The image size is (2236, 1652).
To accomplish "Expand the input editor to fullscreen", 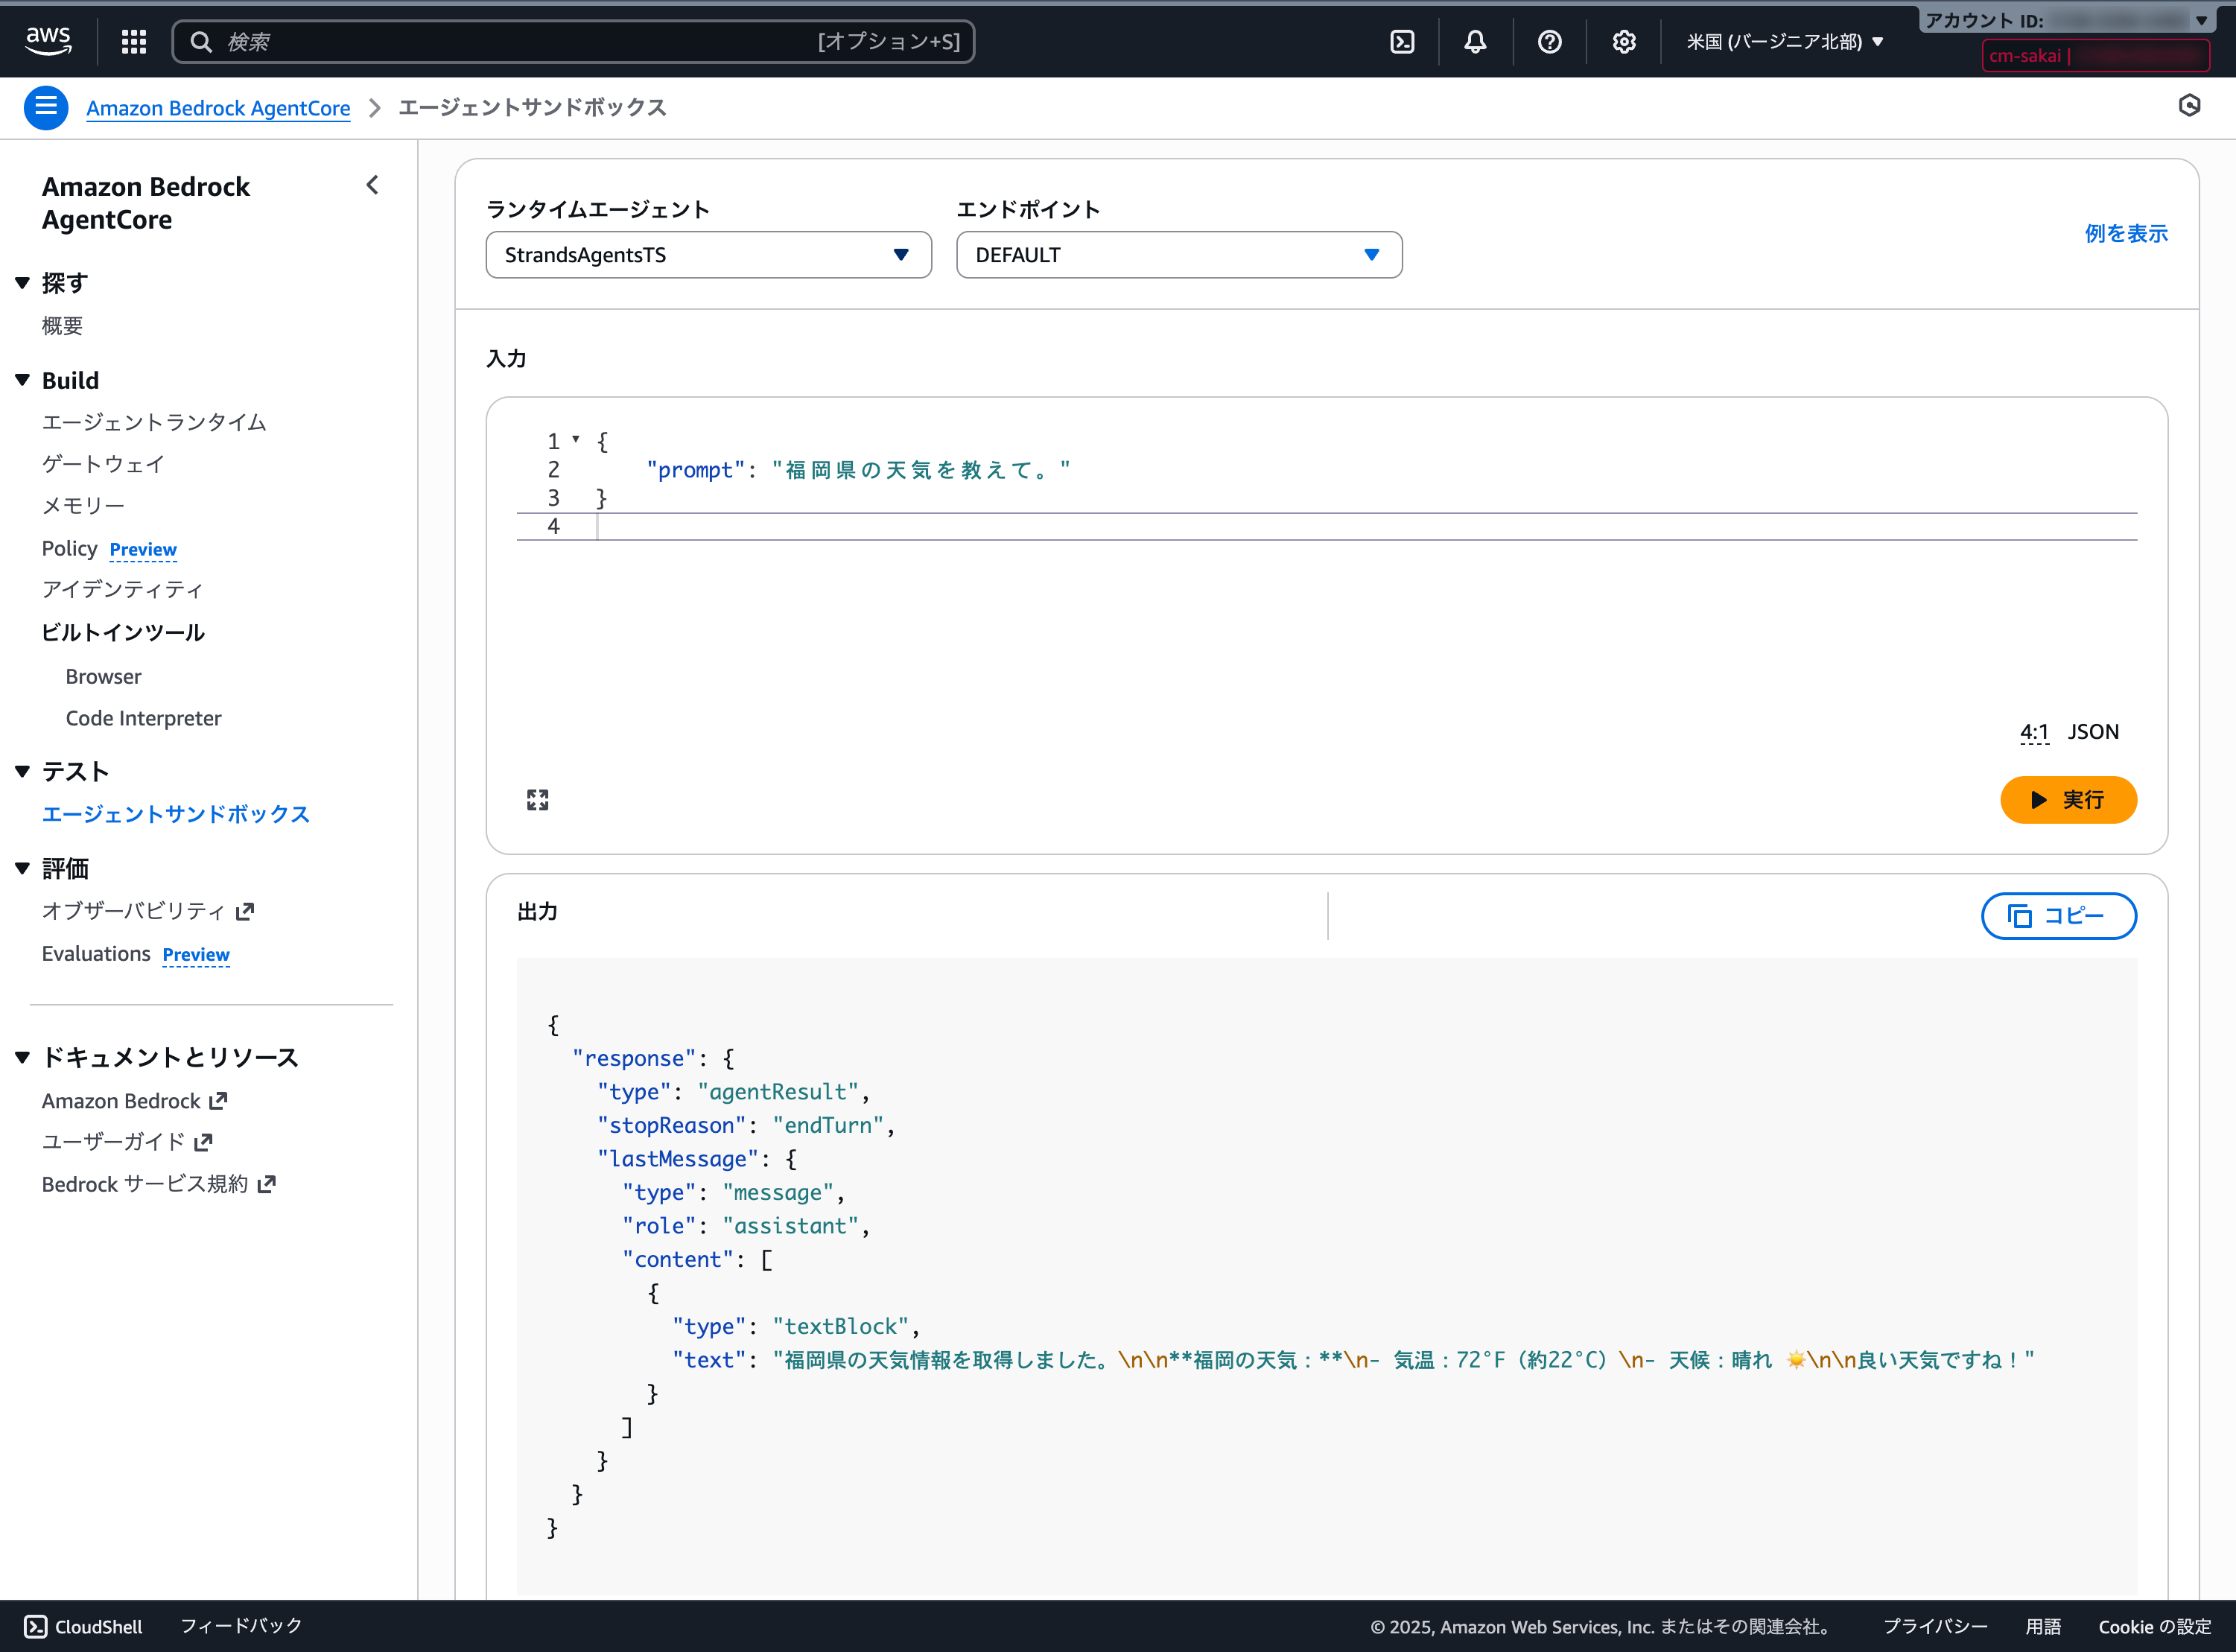I will [x=538, y=799].
